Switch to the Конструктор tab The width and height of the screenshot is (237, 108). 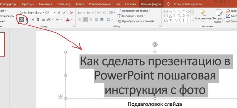[8, 4]
